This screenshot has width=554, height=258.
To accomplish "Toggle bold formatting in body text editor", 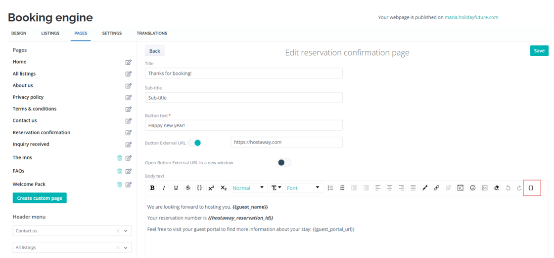I will click(x=152, y=188).
